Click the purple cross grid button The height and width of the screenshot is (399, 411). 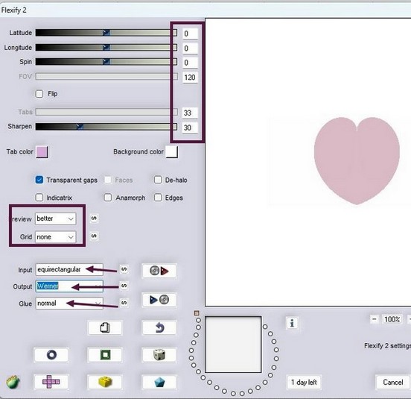point(51,382)
